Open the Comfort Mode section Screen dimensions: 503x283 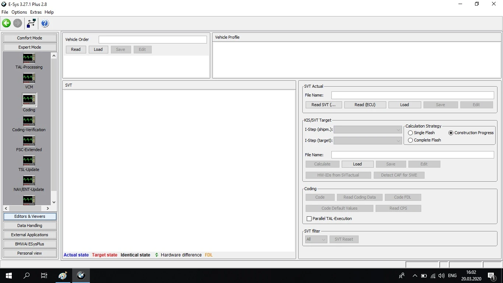[x=30, y=38]
